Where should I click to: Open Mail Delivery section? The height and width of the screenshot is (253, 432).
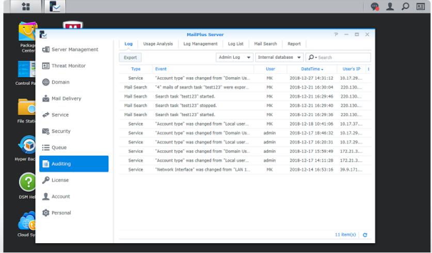(74, 98)
